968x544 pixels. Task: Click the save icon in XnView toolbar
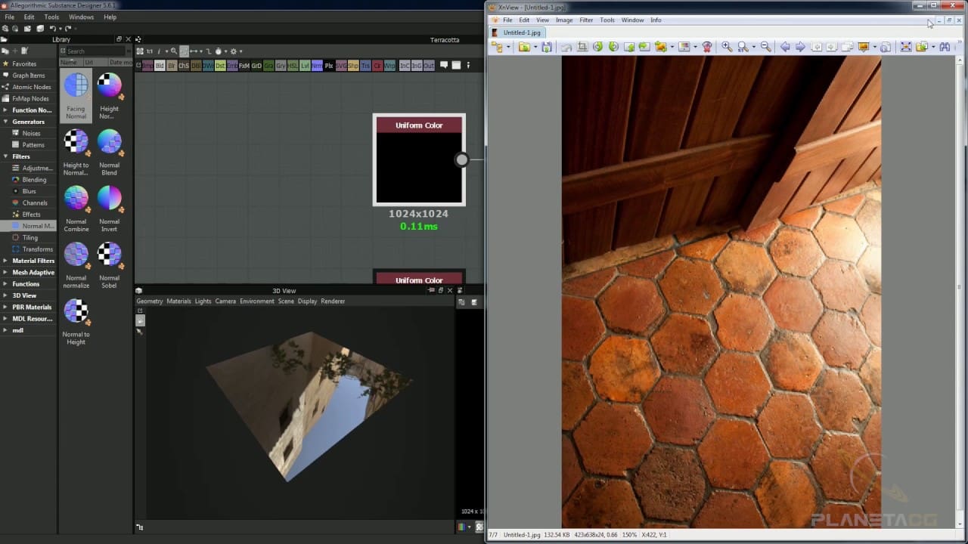(x=547, y=47)
